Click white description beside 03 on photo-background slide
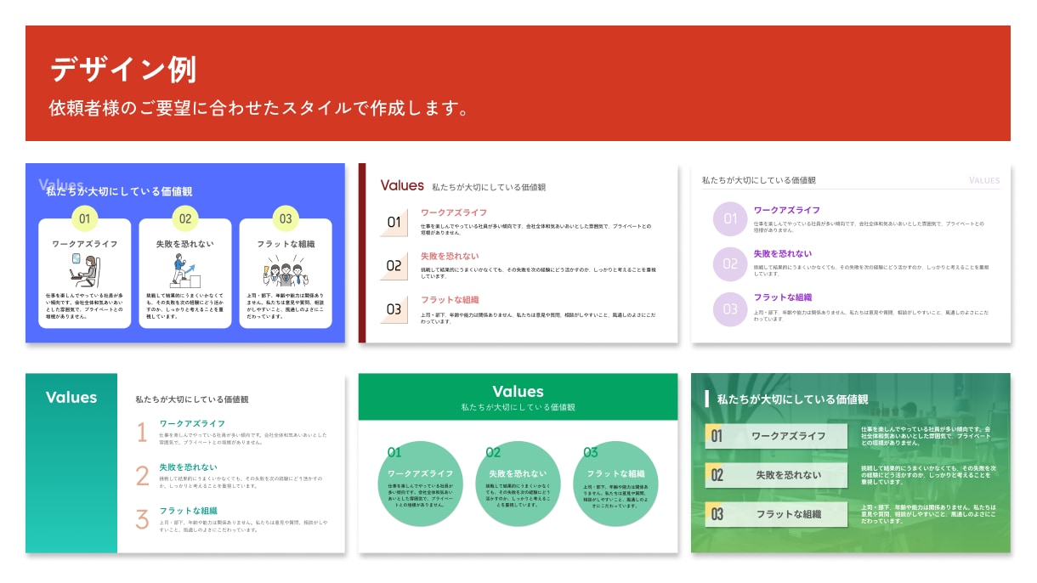 tap(928, 514)
